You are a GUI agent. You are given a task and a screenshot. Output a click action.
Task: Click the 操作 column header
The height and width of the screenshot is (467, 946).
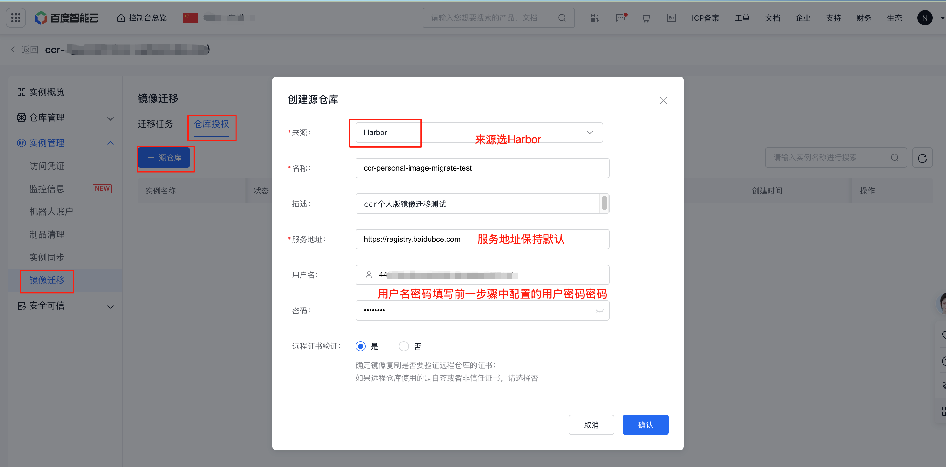pyautogui.click(x=867, y=191)
